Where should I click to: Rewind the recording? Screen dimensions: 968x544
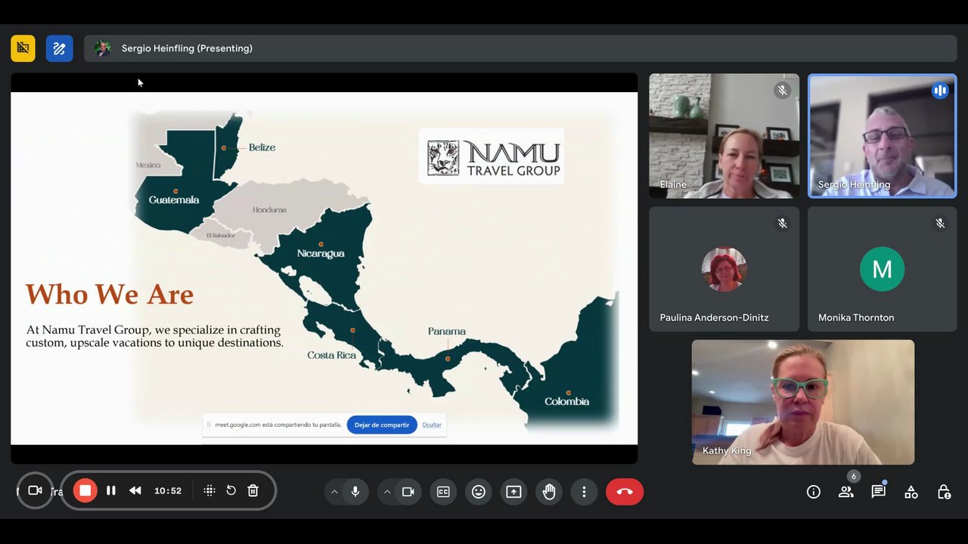[x=135, y=490]
